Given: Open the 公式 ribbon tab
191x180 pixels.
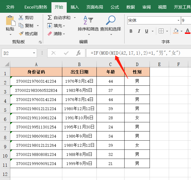Looking at the screenshot, I should pos(115,7).
